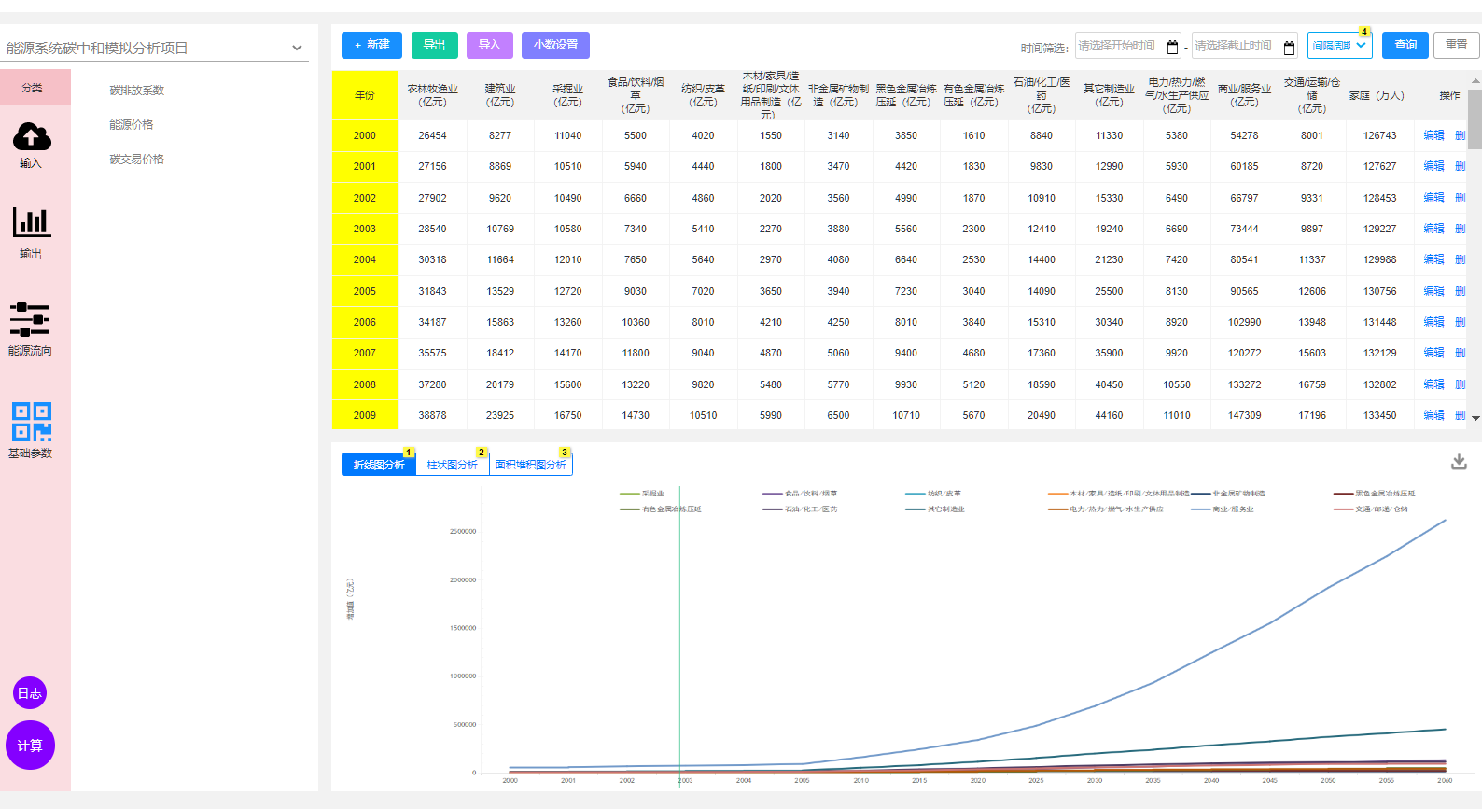1482x809 pixels.
Task: Edit the 2000 row via 编辑
Action: point(1433,135)
